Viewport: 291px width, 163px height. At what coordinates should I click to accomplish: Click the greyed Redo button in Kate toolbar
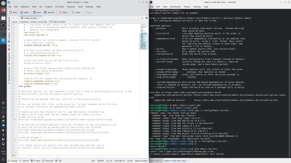88,12
